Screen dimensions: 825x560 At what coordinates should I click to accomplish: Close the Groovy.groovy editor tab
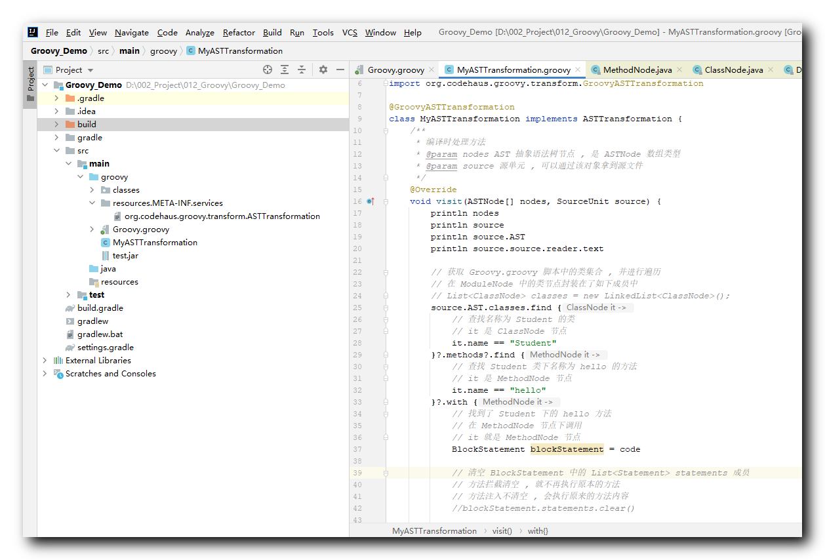coord(431,70)
